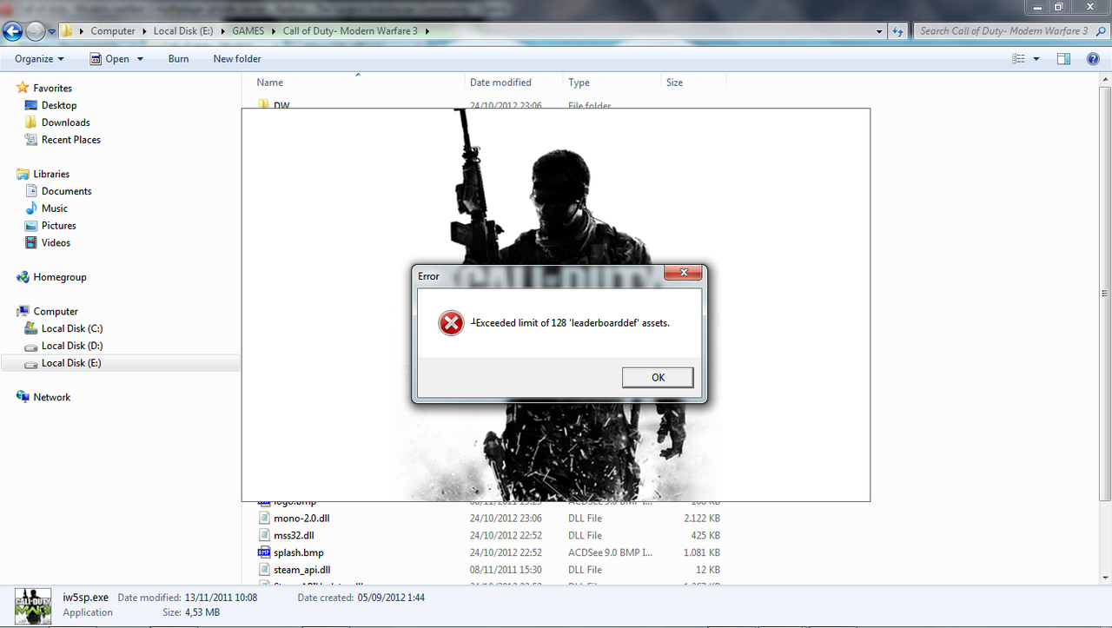Select Homegroup in navigation pane

click(x=60, y=277)
